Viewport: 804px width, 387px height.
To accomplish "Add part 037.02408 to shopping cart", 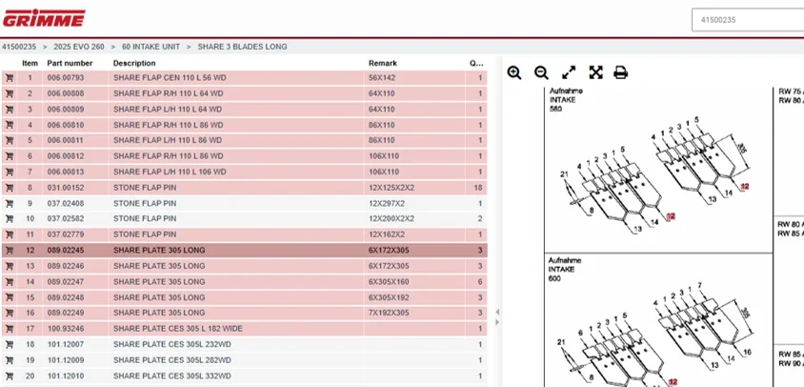I will [10, 203].
